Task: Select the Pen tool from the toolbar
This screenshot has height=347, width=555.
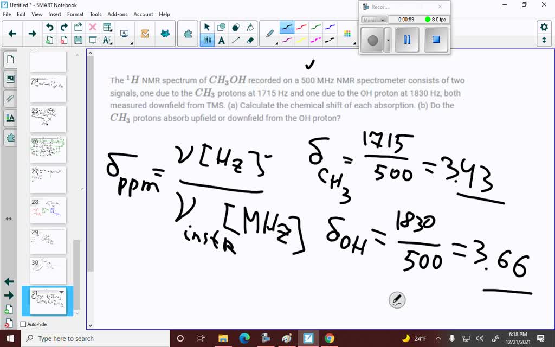Action: (269, 33)
